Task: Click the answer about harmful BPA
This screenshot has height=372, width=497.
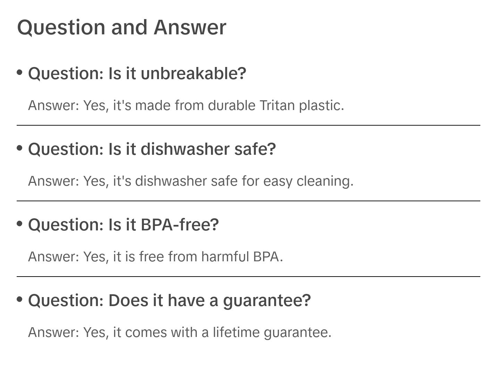Action: [155, 257]
